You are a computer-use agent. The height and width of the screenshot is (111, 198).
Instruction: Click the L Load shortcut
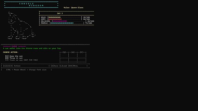pyautogui.click(x=63, y=66)
